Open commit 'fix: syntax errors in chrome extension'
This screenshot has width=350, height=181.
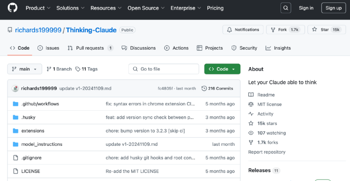(150, 104)
